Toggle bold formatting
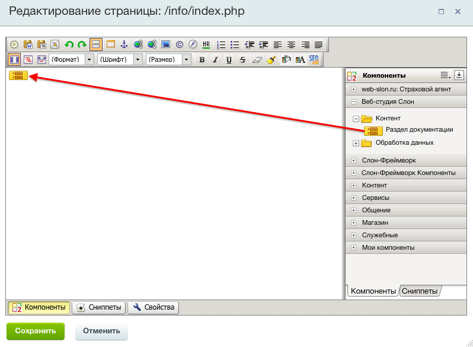 [x=202, y=59]
